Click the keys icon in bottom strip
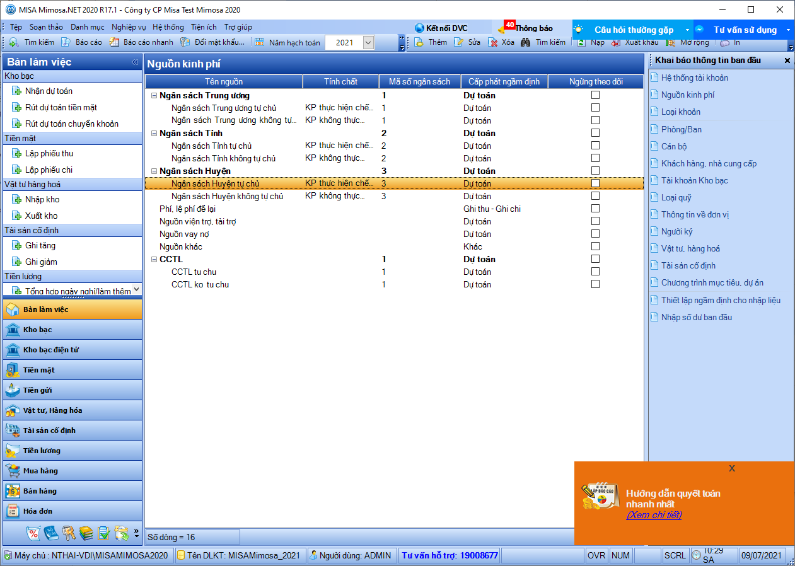 point(69,533)
